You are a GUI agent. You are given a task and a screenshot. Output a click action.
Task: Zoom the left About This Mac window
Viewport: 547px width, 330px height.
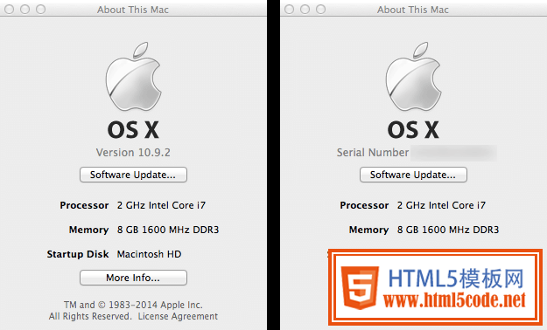coord(41,10)
